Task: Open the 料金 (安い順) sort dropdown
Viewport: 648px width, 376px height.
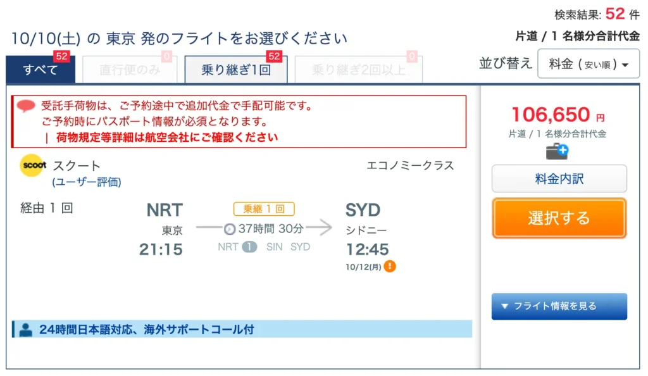Action: tap(588, 64)
